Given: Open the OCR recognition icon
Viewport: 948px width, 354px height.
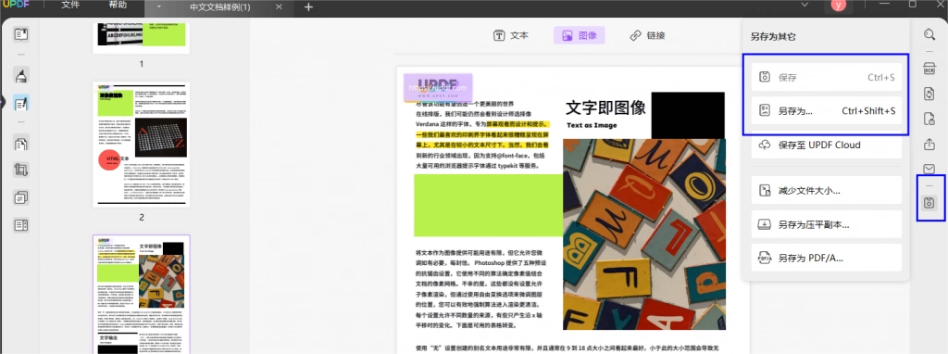Looking at the screenshot, I should tap(929, 68).
